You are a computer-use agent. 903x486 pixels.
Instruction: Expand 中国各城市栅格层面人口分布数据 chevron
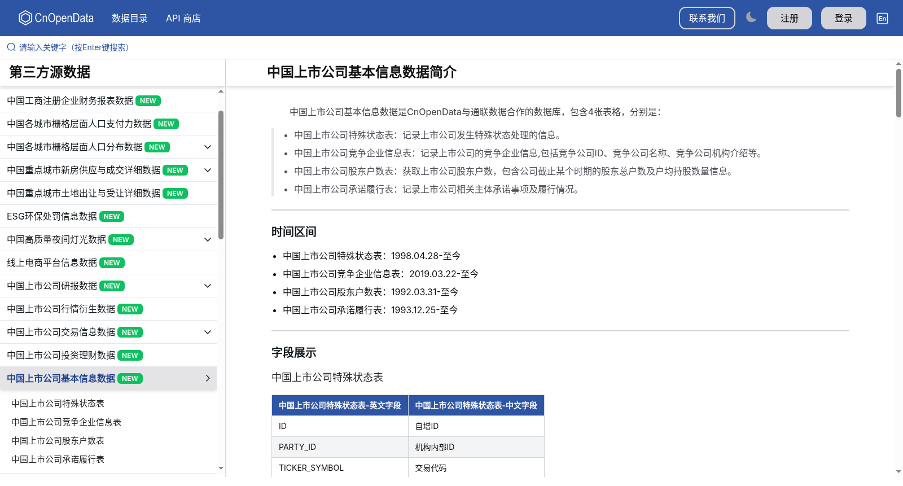coord(208,147)
